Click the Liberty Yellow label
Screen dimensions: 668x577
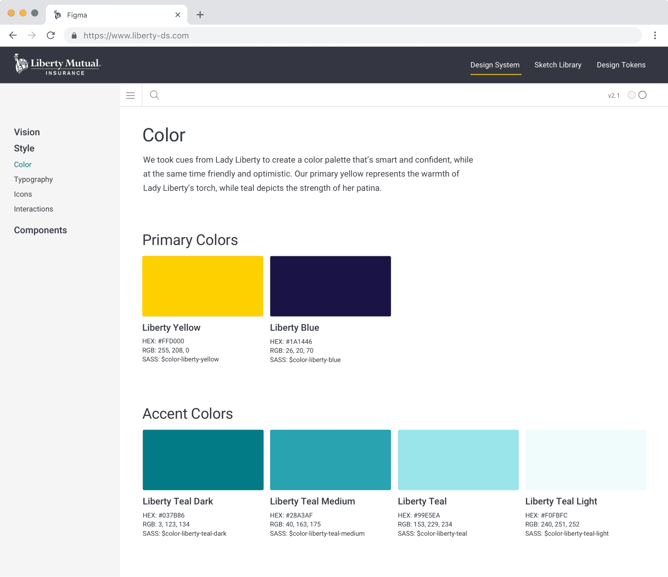(x=171, y=327)
